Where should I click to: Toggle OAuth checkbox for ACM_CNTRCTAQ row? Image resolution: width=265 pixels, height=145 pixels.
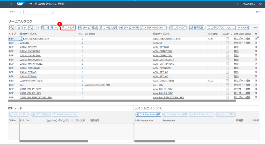tap(227, 51)
